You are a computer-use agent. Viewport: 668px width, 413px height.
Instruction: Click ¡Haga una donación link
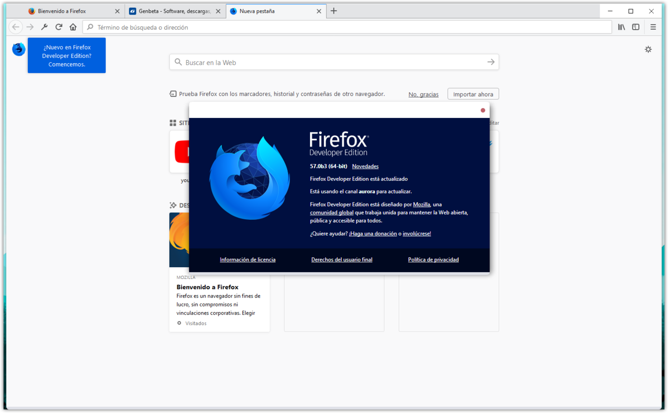(x=373, y=234)
